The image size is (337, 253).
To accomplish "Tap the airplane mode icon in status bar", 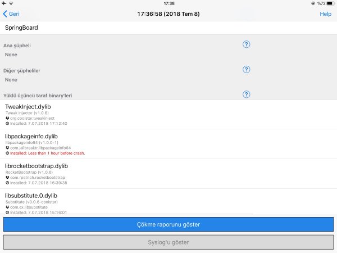I will (x=4, y=3).
